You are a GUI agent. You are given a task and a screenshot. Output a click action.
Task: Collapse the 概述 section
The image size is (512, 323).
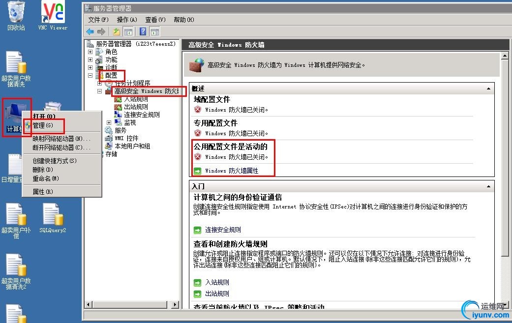click(488, 89)
